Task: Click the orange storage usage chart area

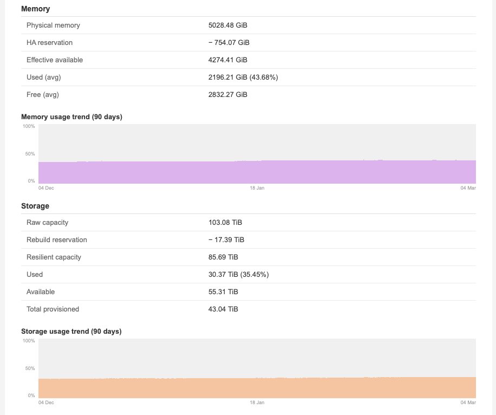Action: pos(257,388)
